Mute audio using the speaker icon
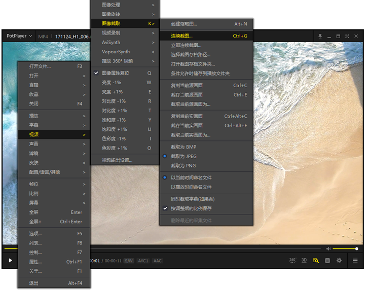Viewport: 365px width, 290px height. pyautogui.click(x=328, y=249)
